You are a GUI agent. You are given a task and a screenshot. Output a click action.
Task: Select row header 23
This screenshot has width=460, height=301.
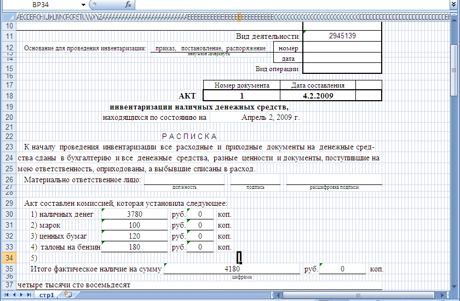[x=9, y=147]
